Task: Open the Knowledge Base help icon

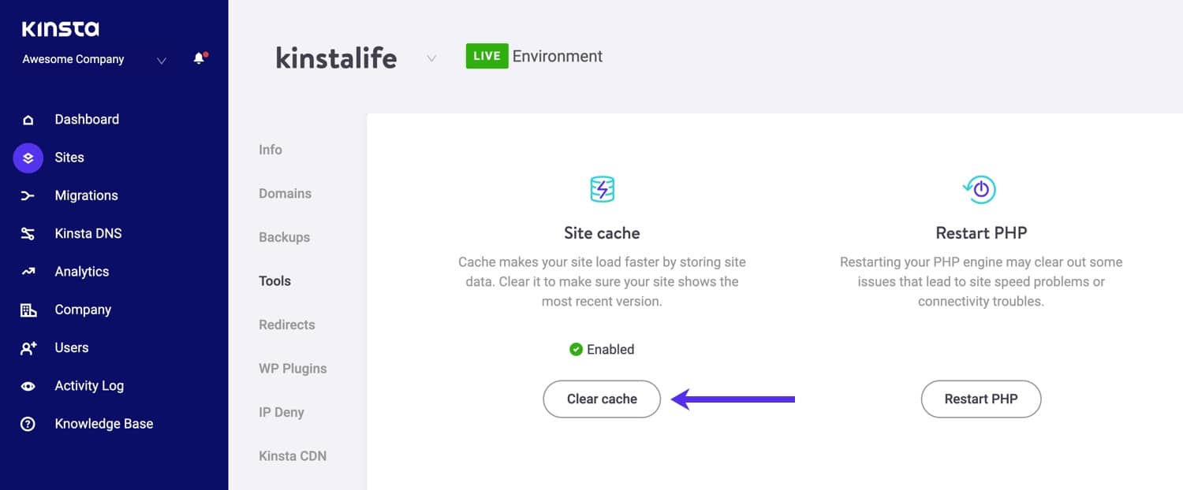Action: click(x=28, y=424)
